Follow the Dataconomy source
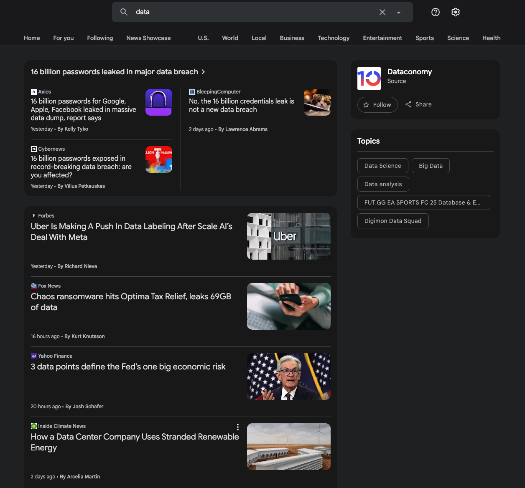This screenshot has width=525, height=488. pos(377,105)
